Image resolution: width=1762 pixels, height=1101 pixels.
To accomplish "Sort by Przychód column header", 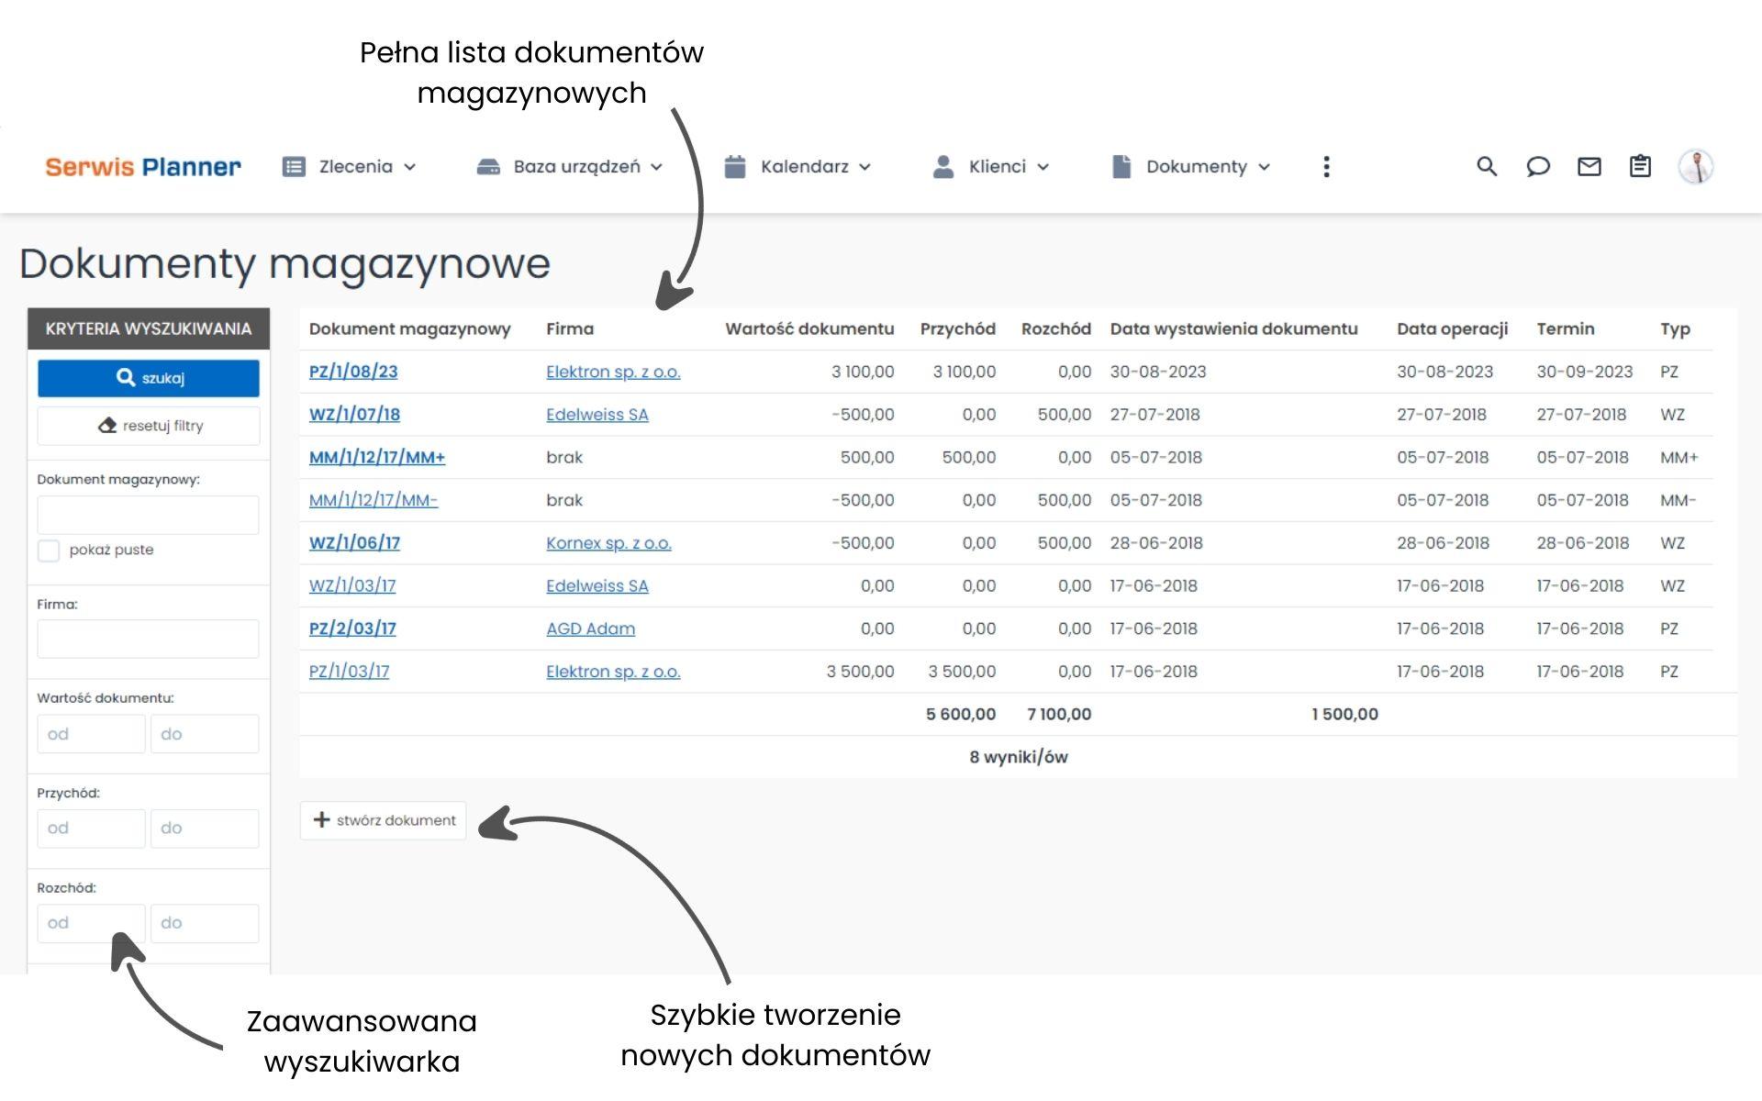I will point(958,328).
